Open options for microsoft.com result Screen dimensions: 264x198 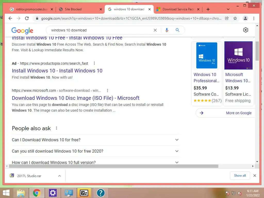[x=108, y=90]
